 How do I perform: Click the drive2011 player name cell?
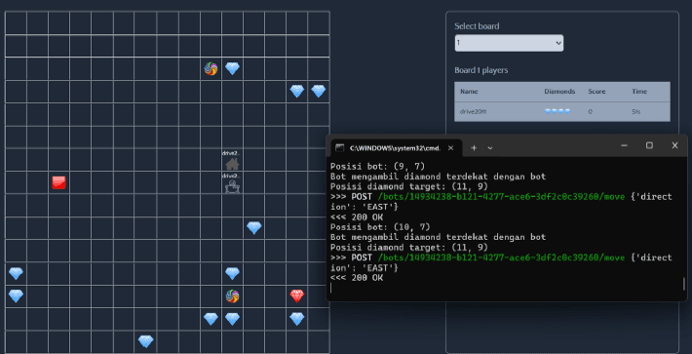coord(473,112)
